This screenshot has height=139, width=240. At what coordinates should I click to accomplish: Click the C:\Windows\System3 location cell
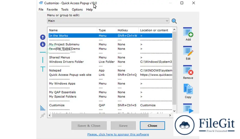[156, 62]
